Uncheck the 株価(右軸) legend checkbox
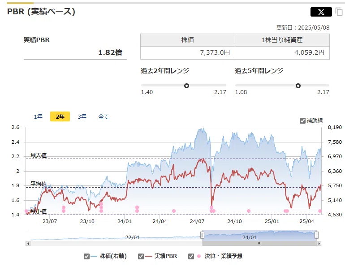 point(86,257)
